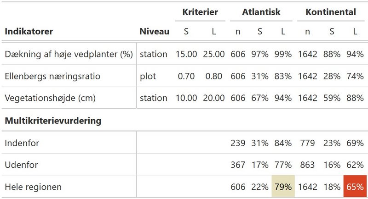Screen dimensions: 368x199
Task: Click the Niveau column header
Action: (154, 31)
